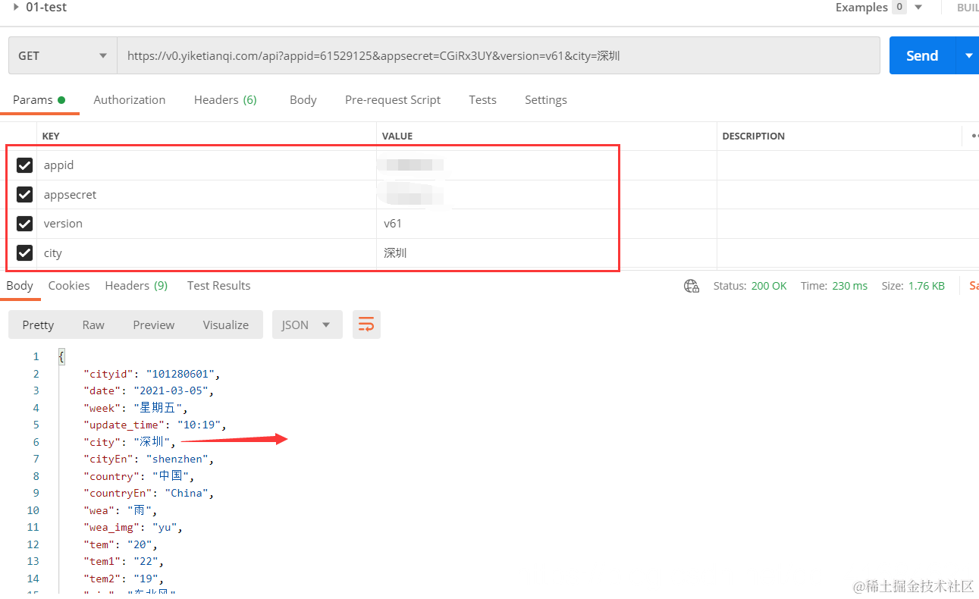Image resolution: width=979 pixels, height=599 pixels.
Task: Click the request URL field
Action: coord(498,55)
